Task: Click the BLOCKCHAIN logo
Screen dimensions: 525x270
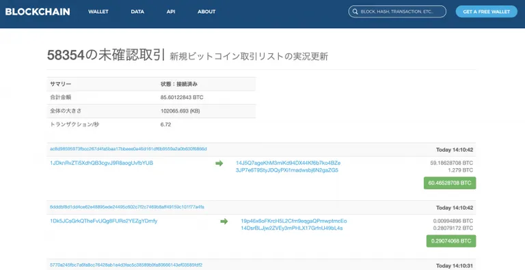Action: (38, 12)
